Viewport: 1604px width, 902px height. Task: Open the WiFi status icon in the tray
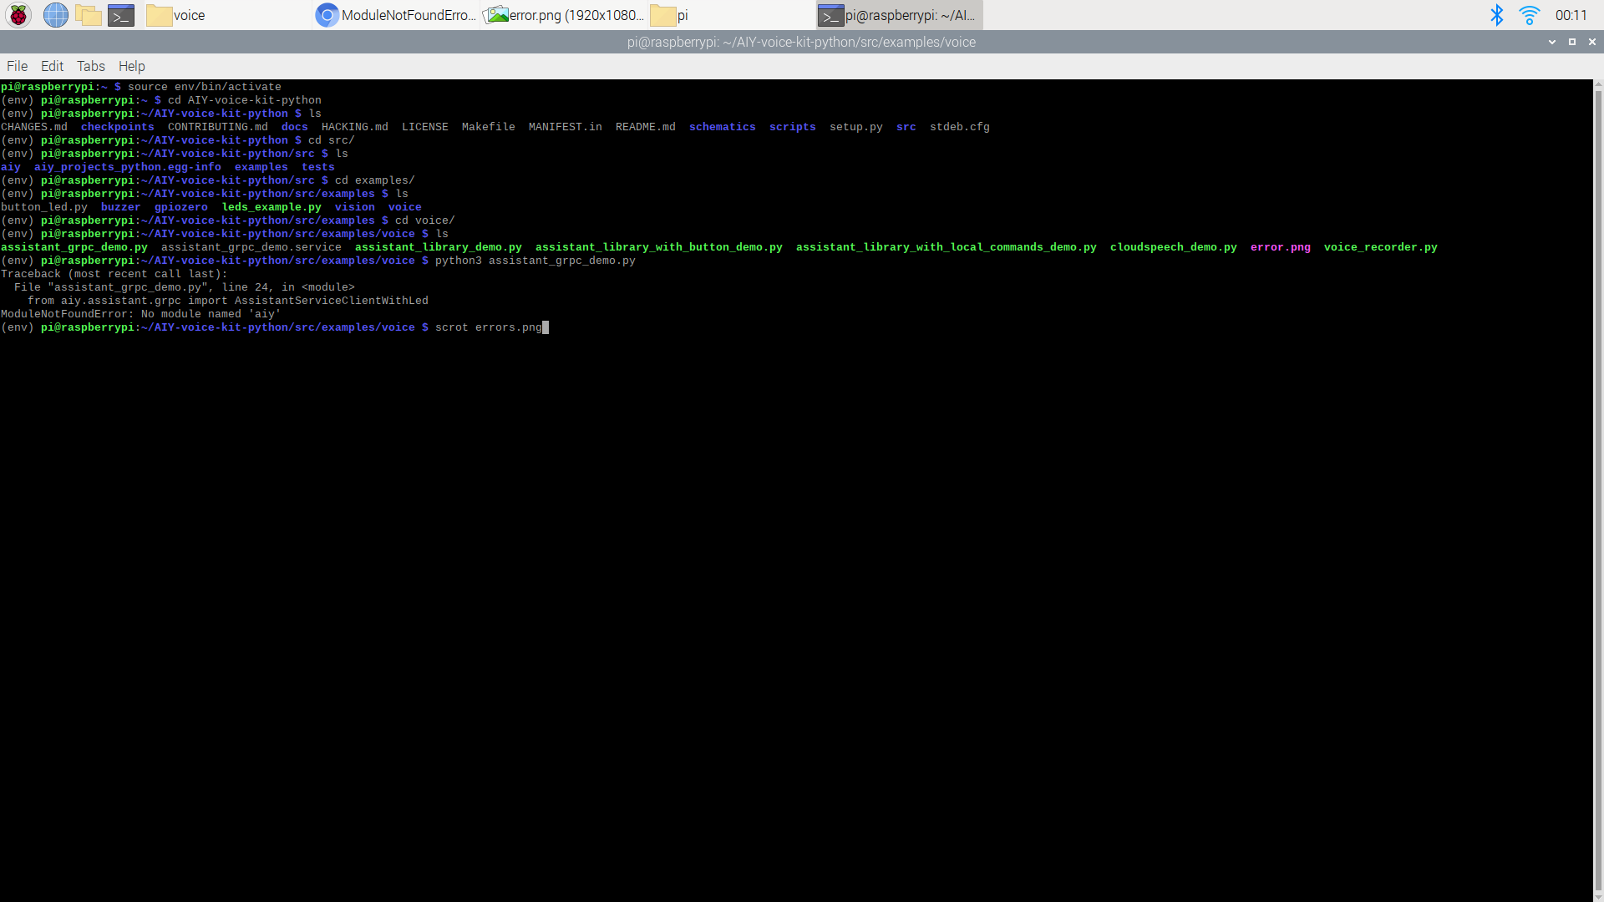(1530, 15)
